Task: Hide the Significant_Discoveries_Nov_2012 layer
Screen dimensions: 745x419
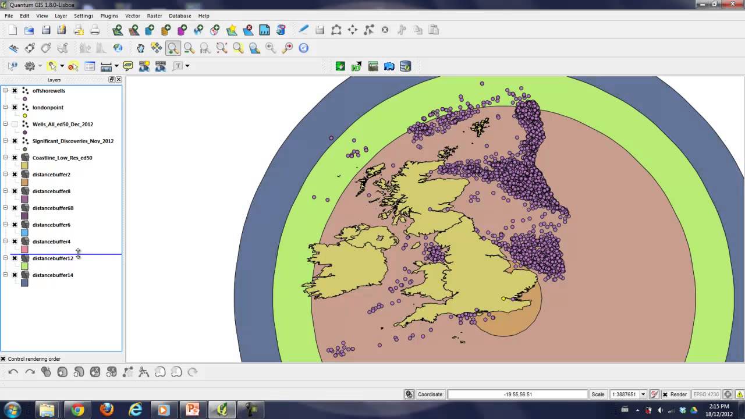Action: click(15, 141)
